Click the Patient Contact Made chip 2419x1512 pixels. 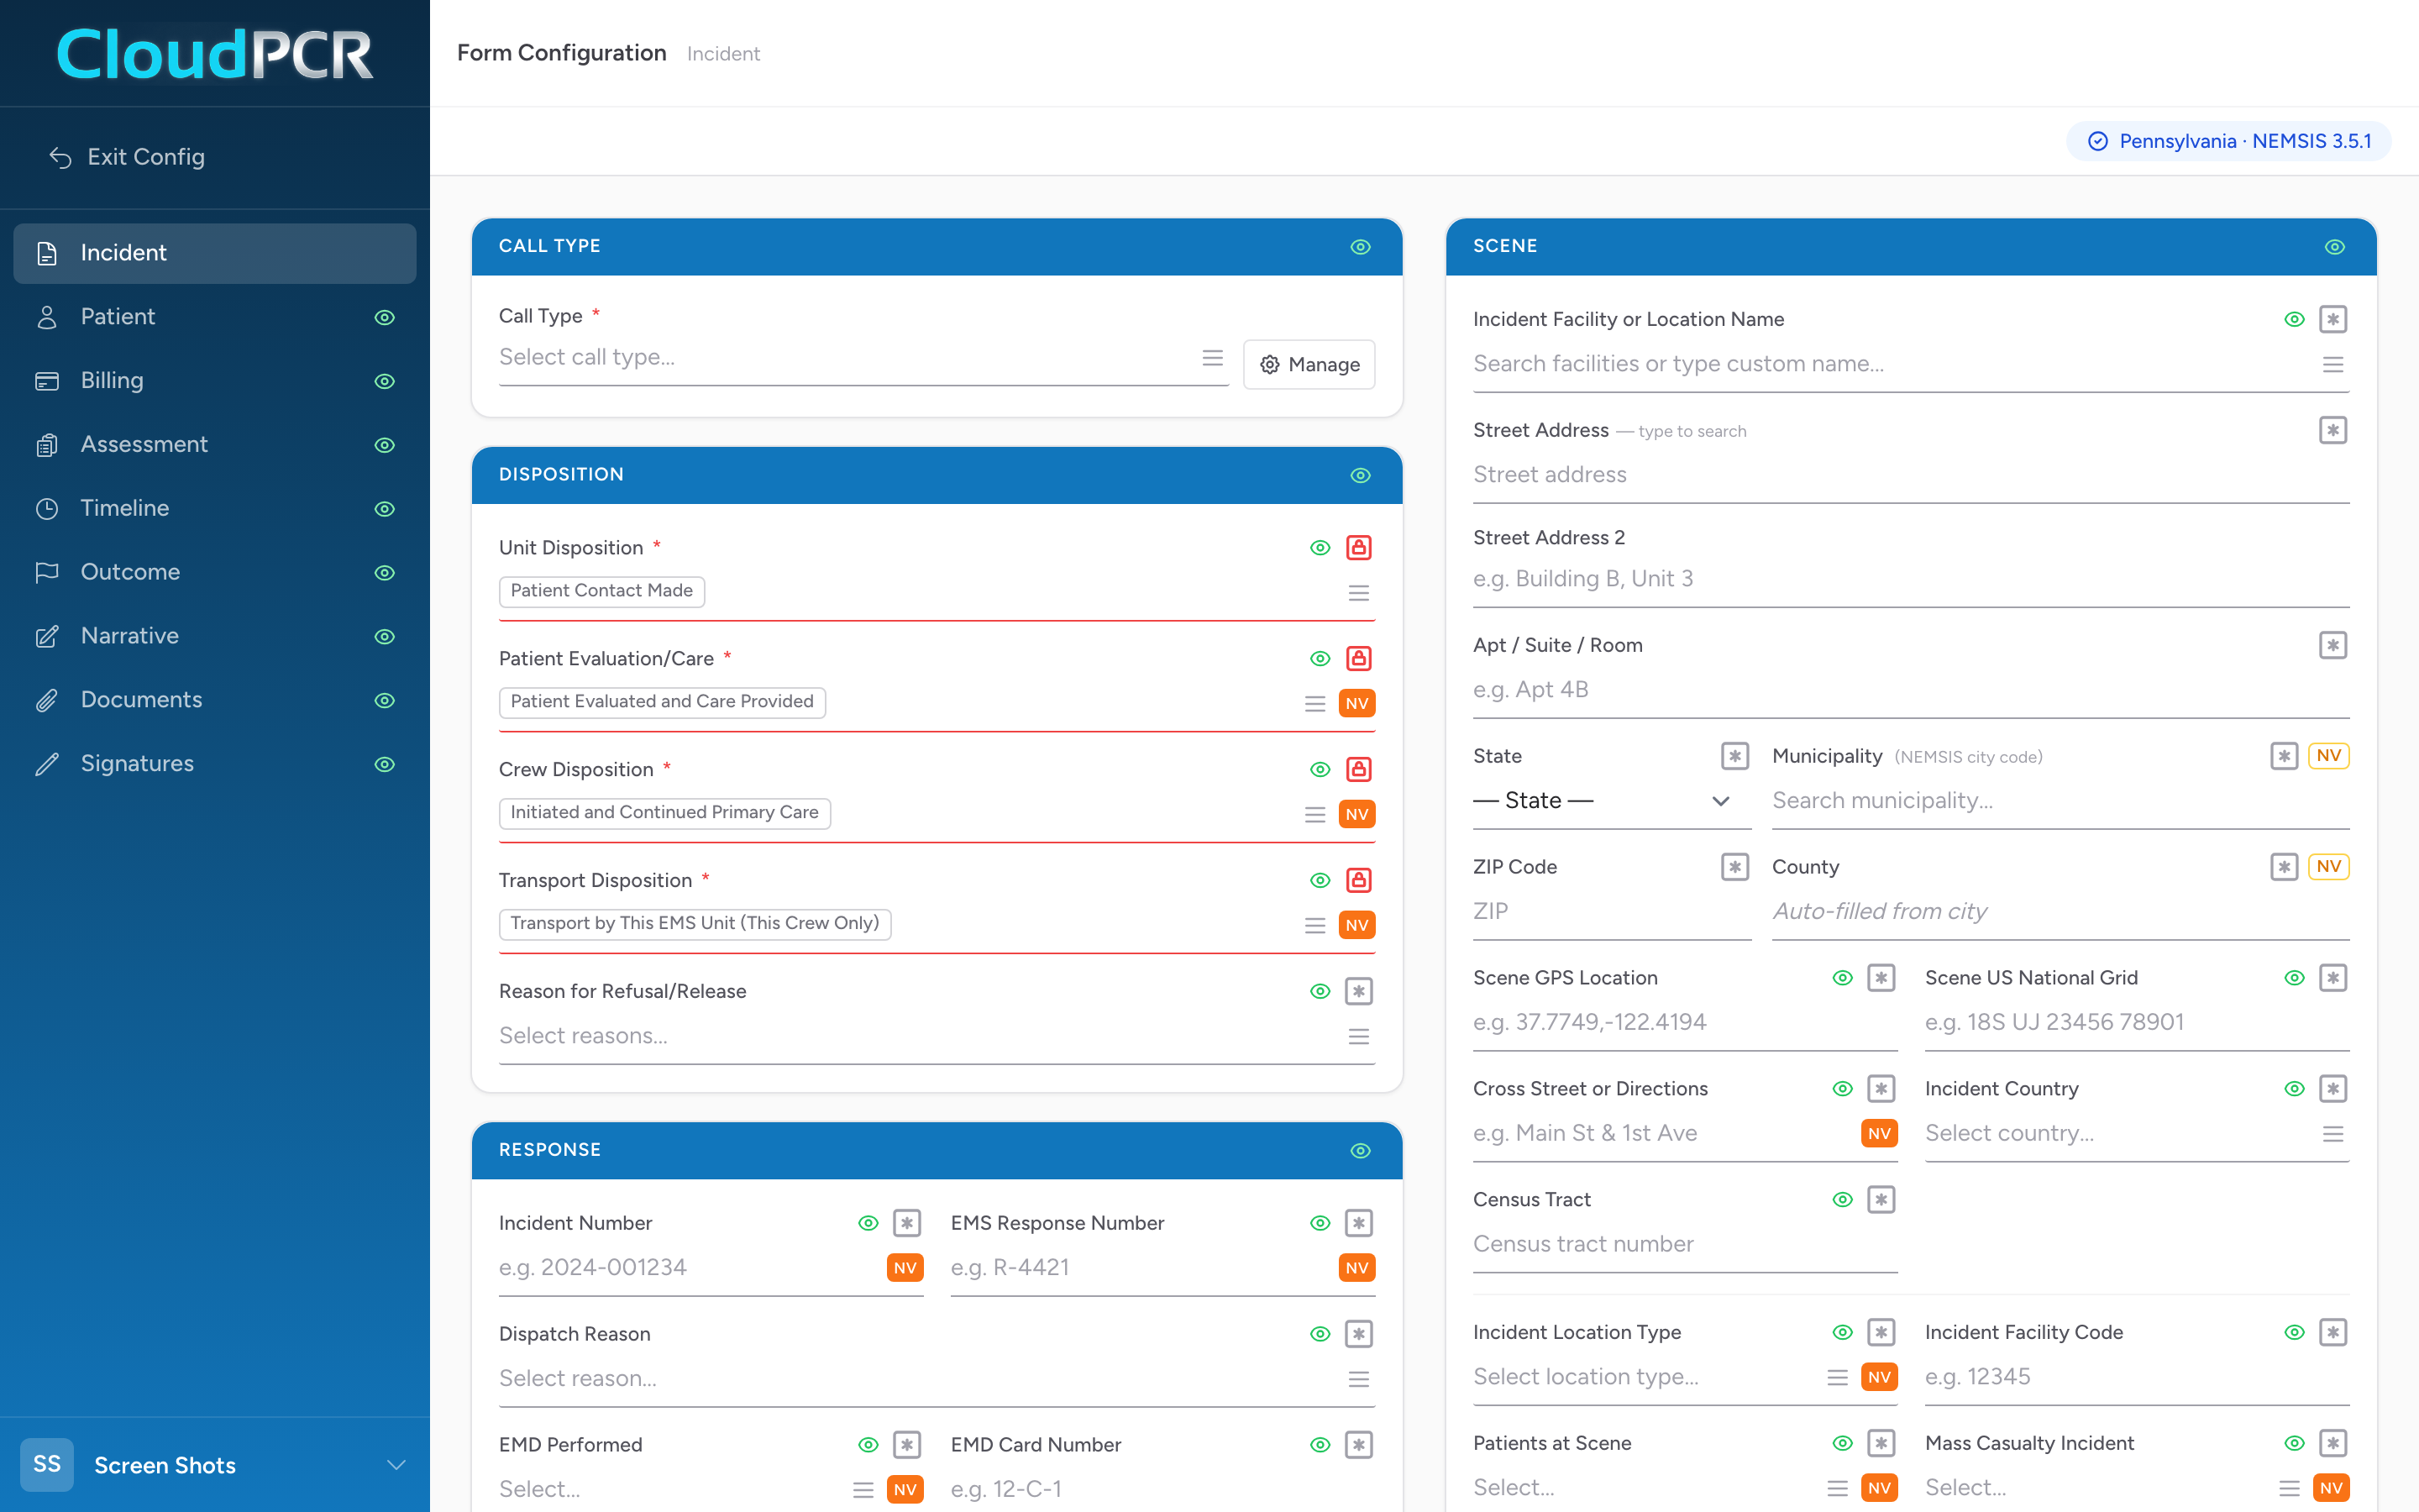click(601, 591)
